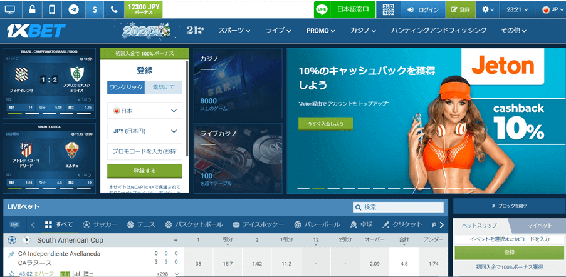This screenshot has width=566, height=277.
Task: Click next arrow on Figueirense odds card
Action: 90,99
